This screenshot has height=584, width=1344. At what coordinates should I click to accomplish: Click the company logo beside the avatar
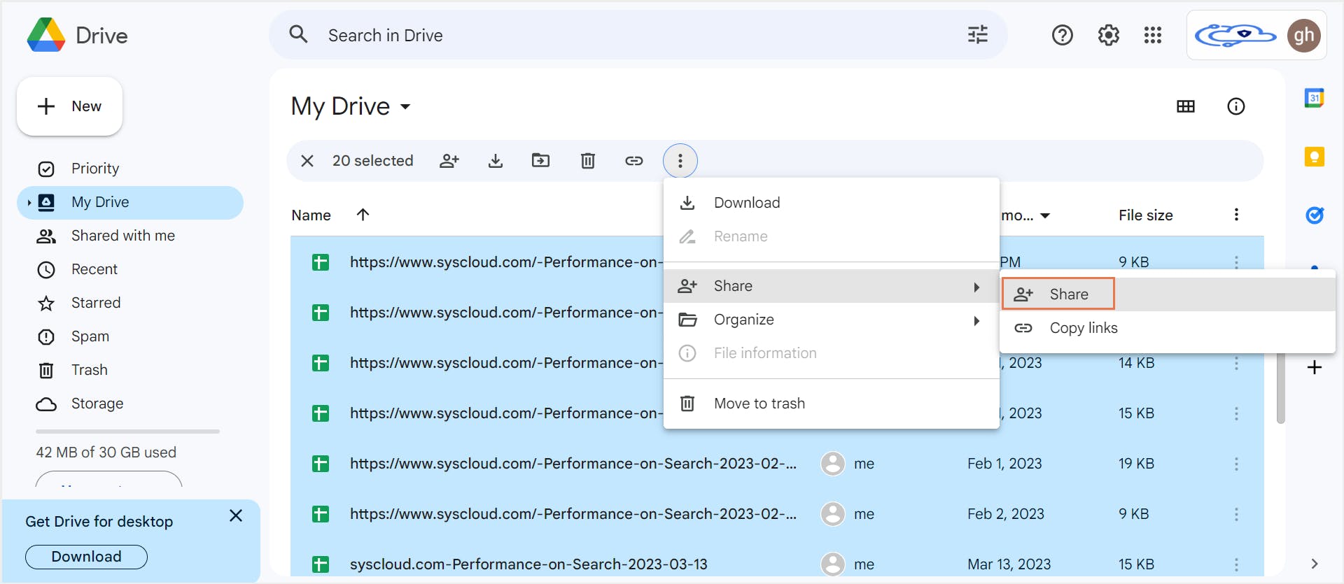pos(1235,35)
